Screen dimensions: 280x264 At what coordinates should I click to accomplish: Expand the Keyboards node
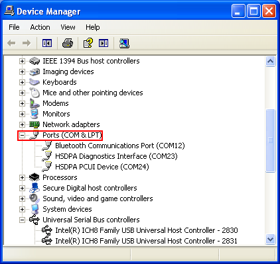(22, 82)
